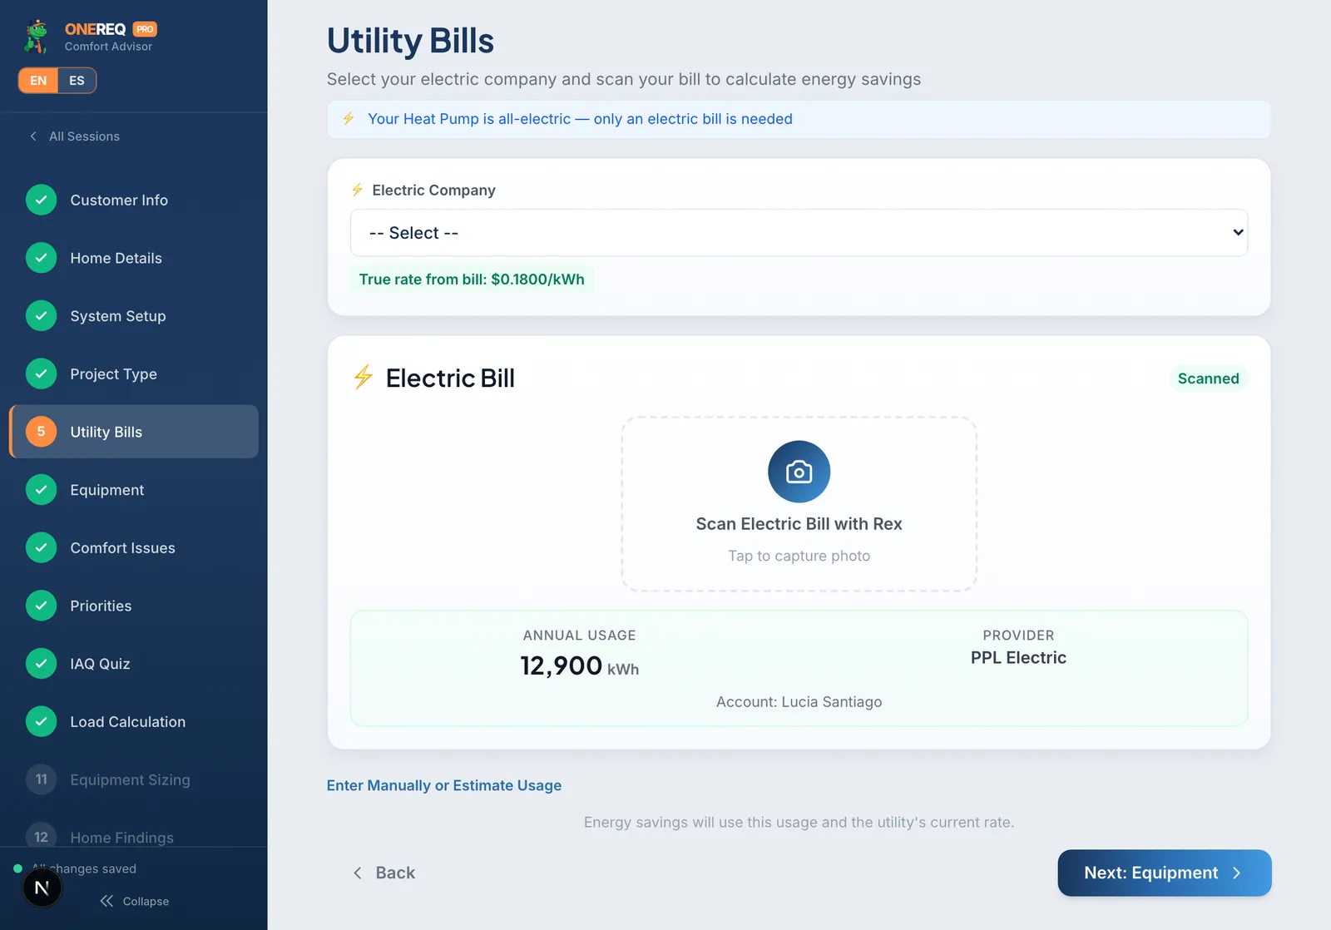Viewport: 1331px width, 930px height.
Task: Select the Utility Bills step
Action: pyautogui.click(x=134, y=432)
